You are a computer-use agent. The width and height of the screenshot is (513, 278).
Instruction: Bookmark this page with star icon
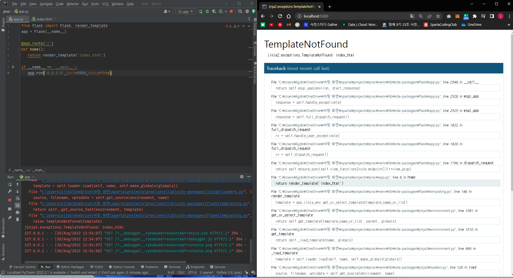click(438, 16)
